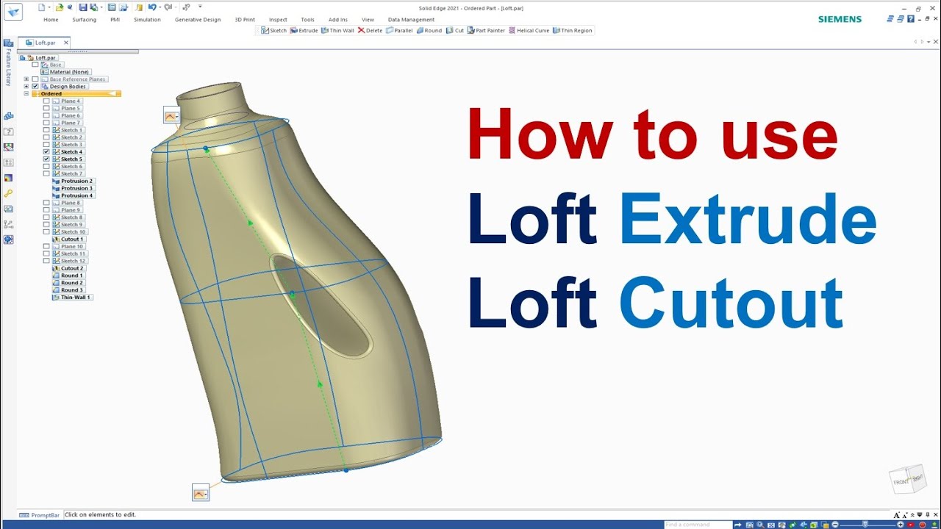Click the Delete command with red X
The image size is (941, 529).
pos(370,31)
